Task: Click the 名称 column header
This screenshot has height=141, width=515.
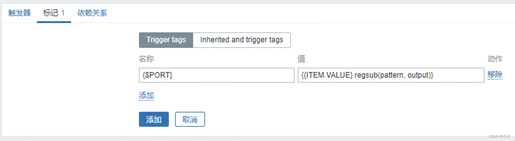Action: (x=146, y=59)
